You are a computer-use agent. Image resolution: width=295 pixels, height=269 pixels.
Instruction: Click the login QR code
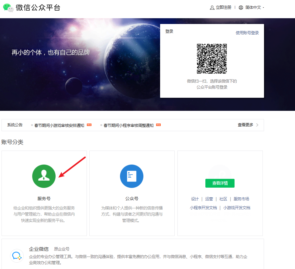pyautogui.click(x=212, y=59)
